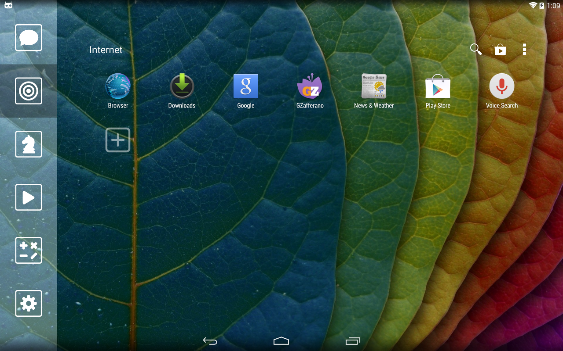Image resolution: width=563 pixels, height=351 pixels.
Task: Start Voice Search
Action: point(501,86)
